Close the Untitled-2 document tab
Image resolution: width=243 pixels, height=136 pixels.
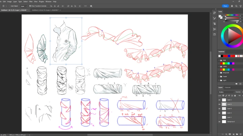(x=60, y=10)
